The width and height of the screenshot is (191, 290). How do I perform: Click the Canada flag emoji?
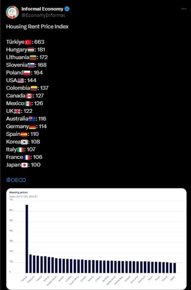[29, 96]
